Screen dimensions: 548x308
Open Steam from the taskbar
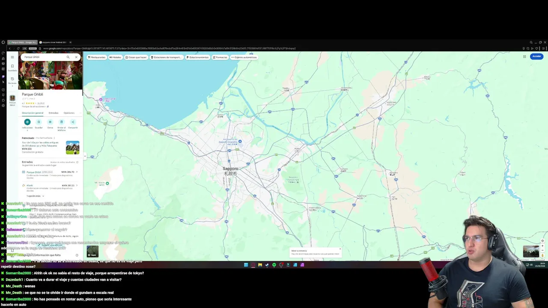point(267,265)
